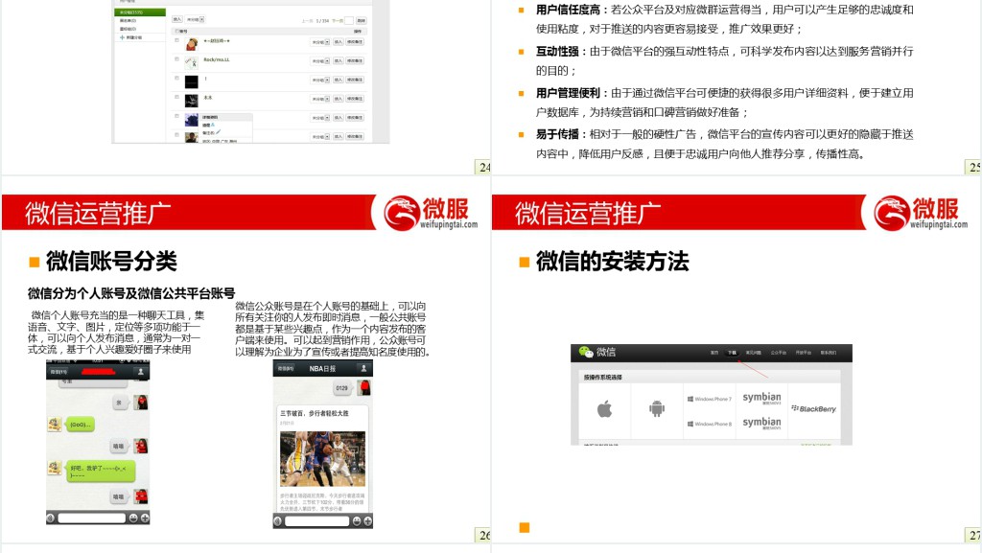Click the back button in NBA日报 chat header
The height and width of the screenshot is (553, 982).
(x=286, y=368)
